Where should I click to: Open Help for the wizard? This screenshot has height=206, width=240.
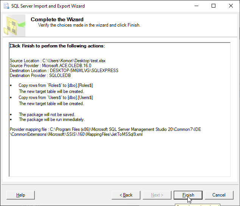tap(21, 195)
